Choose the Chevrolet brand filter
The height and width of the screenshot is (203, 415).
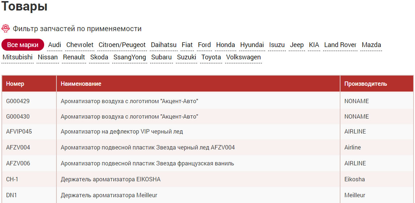80,45
